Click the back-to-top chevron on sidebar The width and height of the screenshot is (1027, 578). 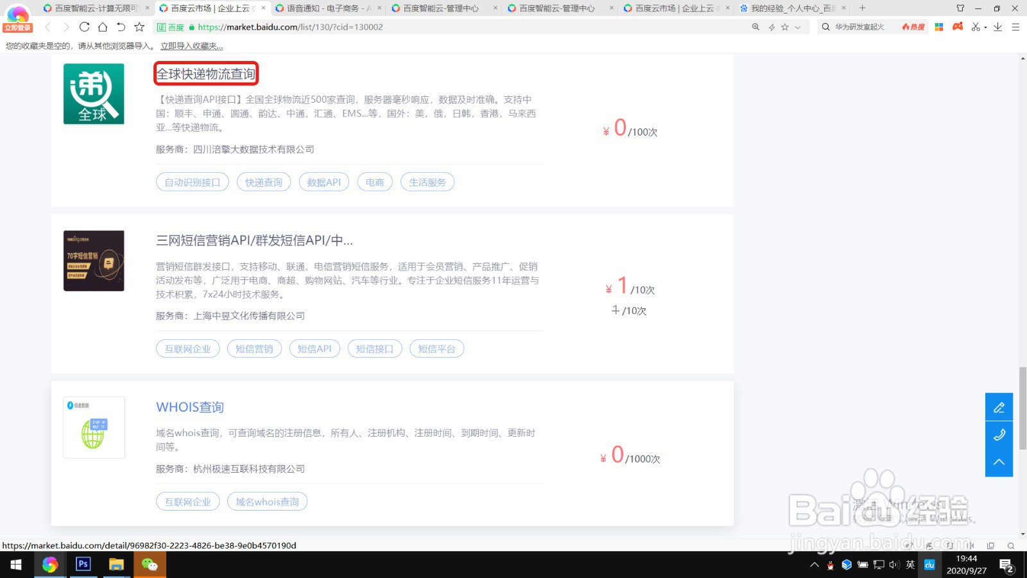click(999, 462)
